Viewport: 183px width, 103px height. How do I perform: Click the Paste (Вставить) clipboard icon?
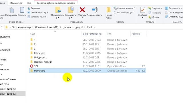(x=22, y=10)
